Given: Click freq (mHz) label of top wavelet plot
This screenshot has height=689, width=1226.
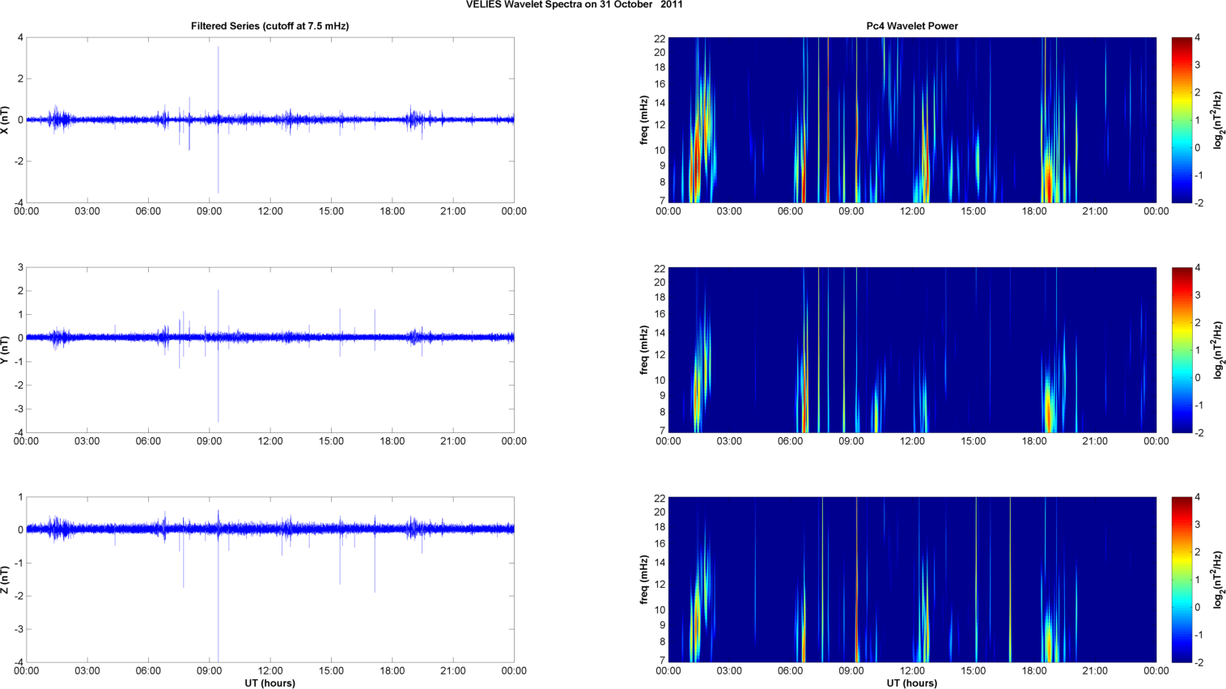Looking at the screenshot, I should click(644, 120).
